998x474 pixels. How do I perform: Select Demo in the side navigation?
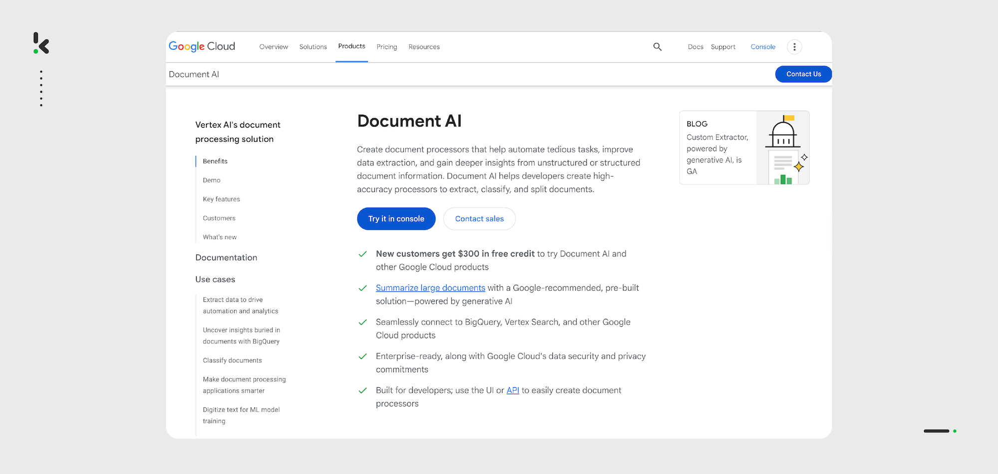pyautogui.click(x=212, y=180)
